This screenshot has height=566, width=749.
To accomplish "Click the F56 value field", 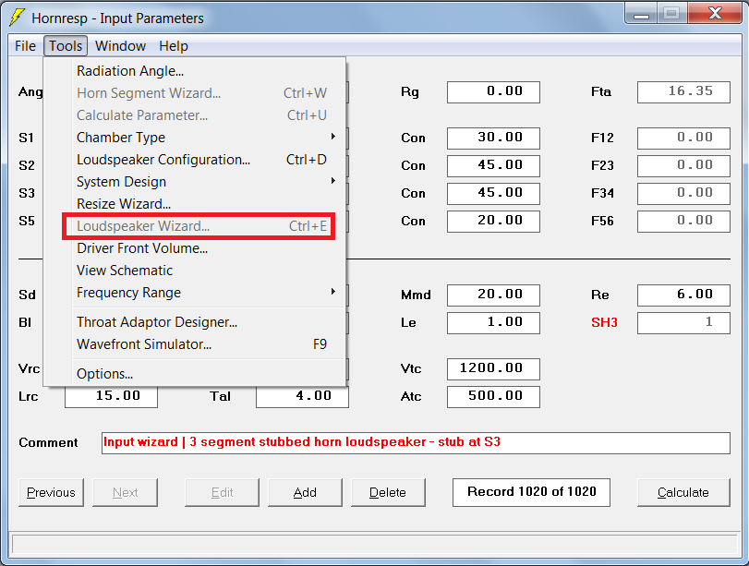I will [x=683, y=221].
